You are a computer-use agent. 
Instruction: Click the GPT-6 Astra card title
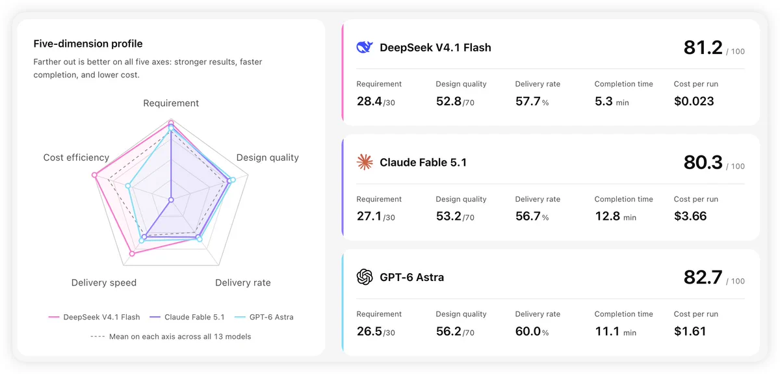[412, 278]
